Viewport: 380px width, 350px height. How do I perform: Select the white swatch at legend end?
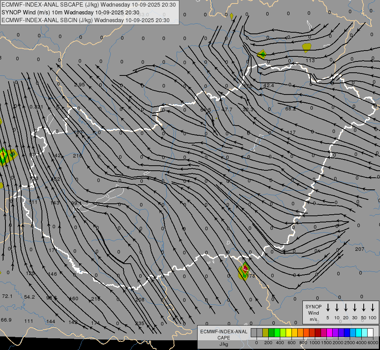[370, 332]
